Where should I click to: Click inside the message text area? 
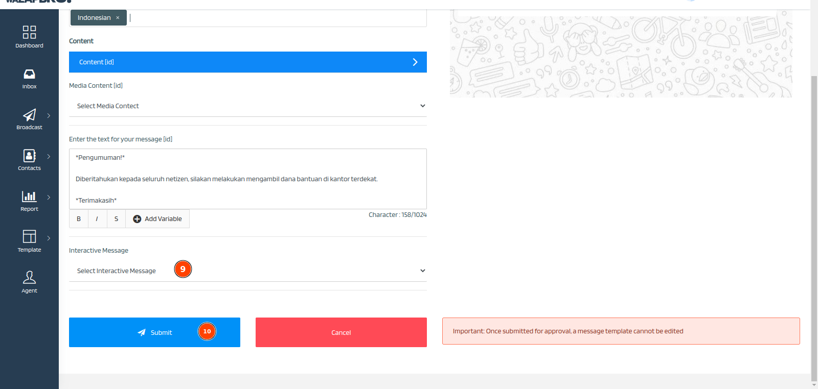[x=247, y=179]
